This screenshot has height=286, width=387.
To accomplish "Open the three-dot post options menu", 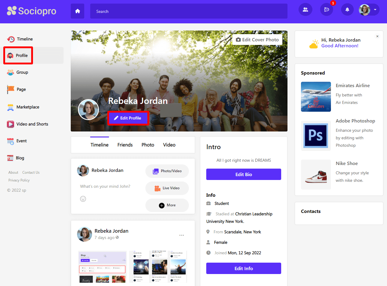I will [x=181, y=235].
